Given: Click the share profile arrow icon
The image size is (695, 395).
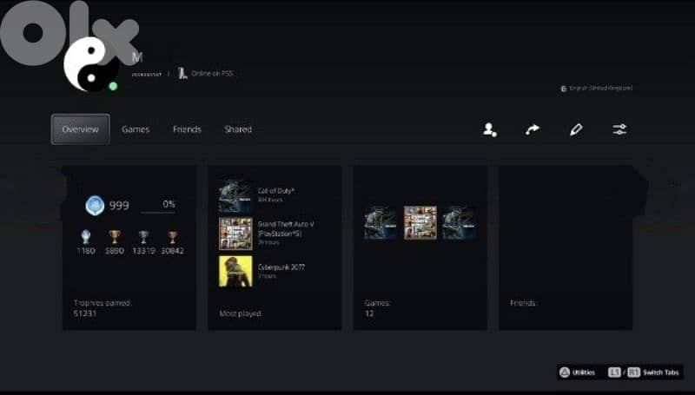Looking at the screenshot, I should coord(533,129).
